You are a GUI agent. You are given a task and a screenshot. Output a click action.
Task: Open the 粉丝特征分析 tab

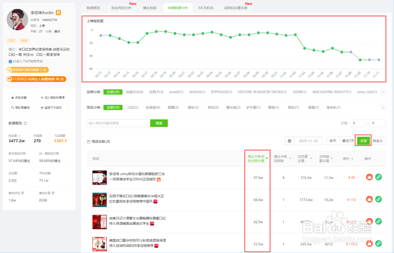pyautogui.click(x=122, y=8)
